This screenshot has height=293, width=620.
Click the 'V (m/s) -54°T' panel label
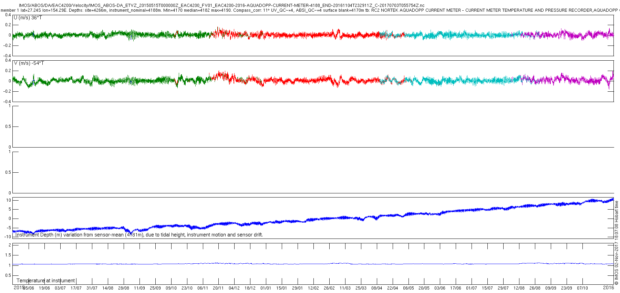click(x=29, y=63)
